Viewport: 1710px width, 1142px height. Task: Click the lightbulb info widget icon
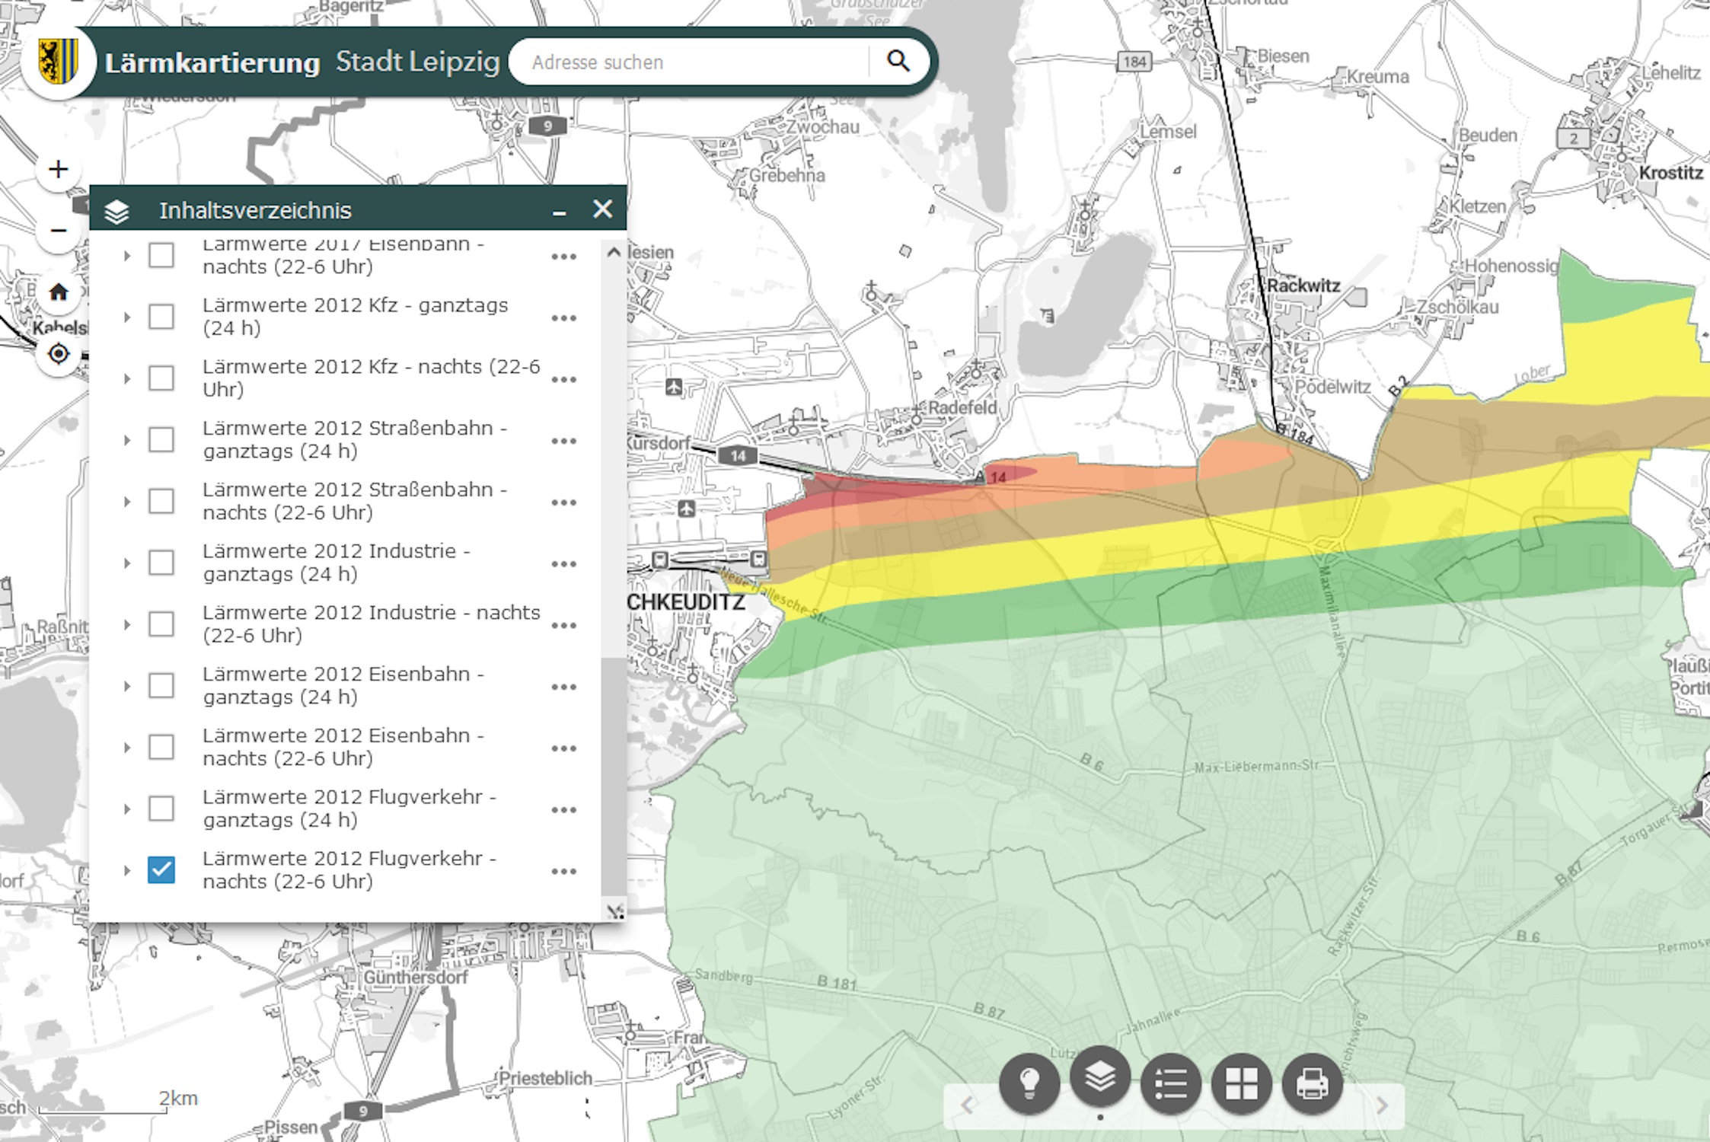coord(1029,1083)
